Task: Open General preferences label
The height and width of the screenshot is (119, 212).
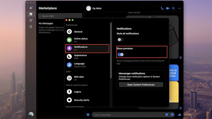Action: (x=78, y=32)
